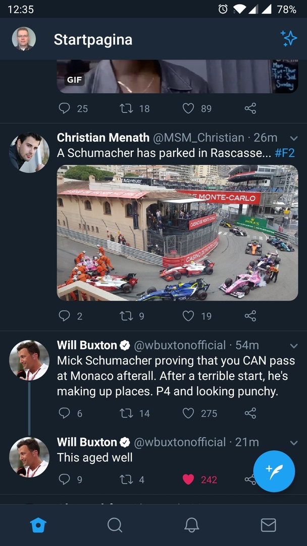Reply to the "This aged well" tweet
Screen dimensions: 307x546
tap(65, 479)
